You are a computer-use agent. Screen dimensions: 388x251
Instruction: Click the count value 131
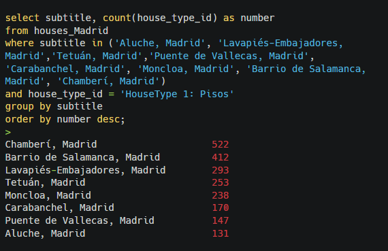pos(221,233)
